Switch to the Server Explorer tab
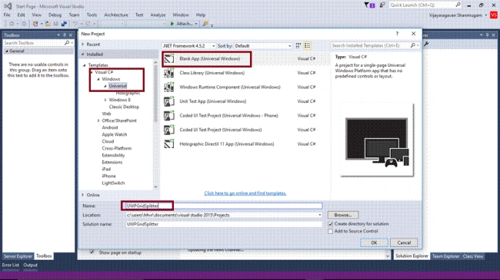 (18, 256)
